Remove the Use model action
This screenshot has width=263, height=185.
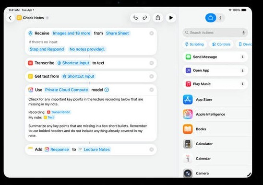[x=152, y=90]
